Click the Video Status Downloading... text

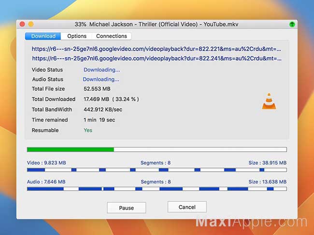102,70
